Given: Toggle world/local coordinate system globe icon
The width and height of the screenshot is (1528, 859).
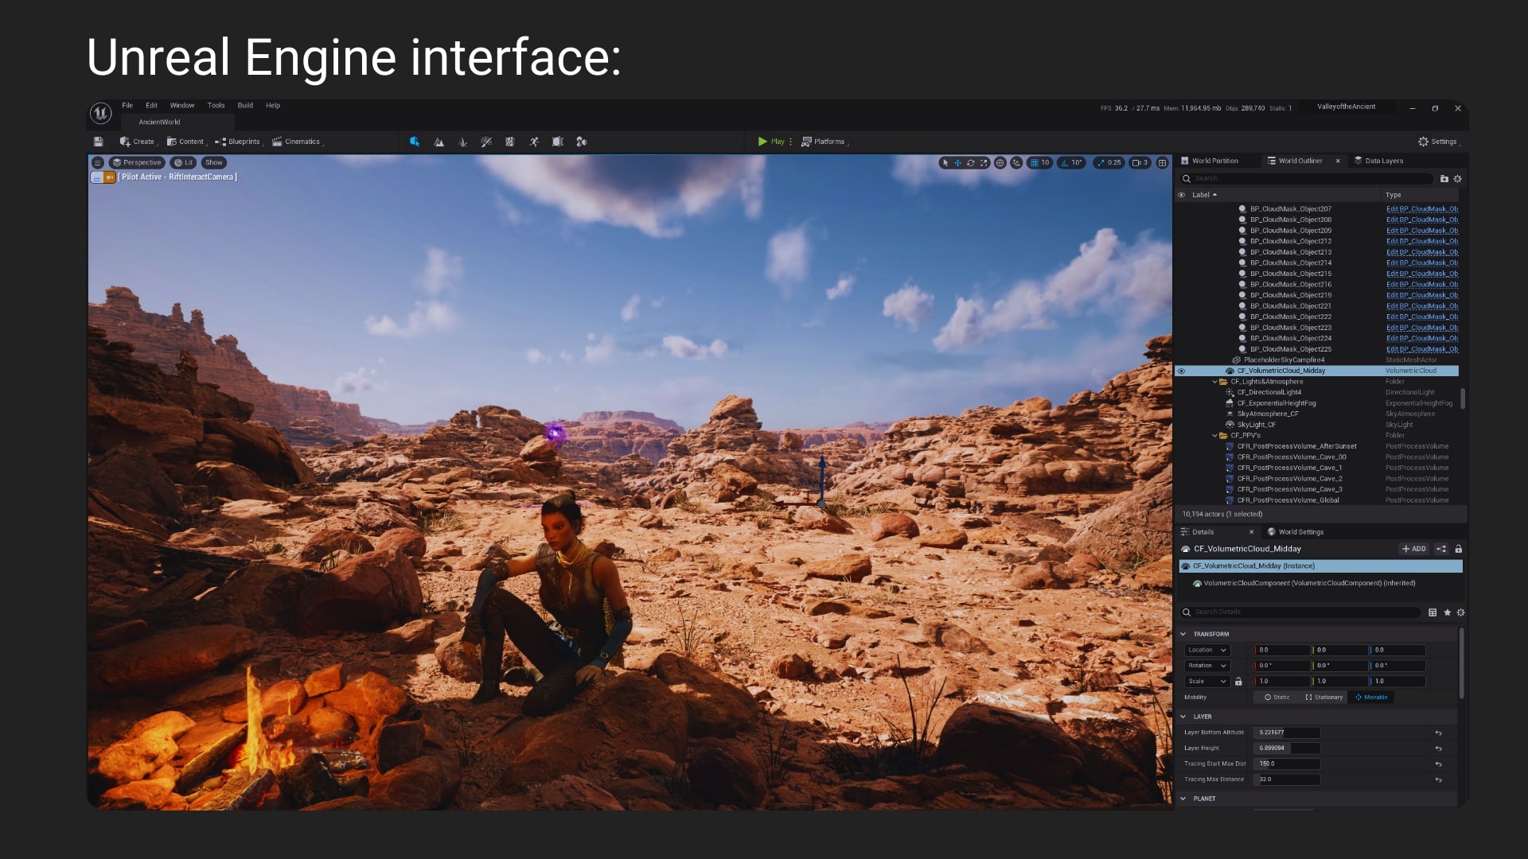Looking at the screenshot, I should [1000, 162].
